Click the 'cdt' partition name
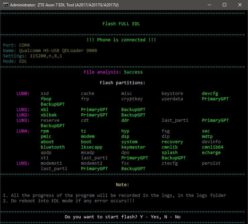 click(85, 120)
